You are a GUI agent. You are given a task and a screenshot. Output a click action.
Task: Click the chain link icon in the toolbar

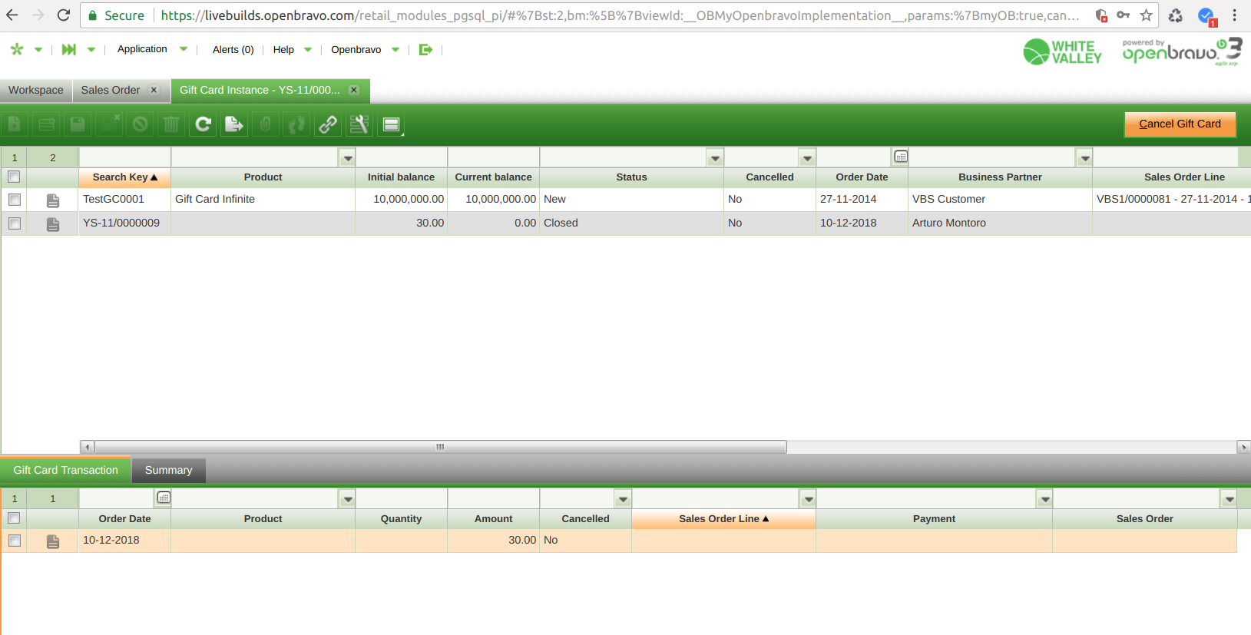(x=328, y=124)
